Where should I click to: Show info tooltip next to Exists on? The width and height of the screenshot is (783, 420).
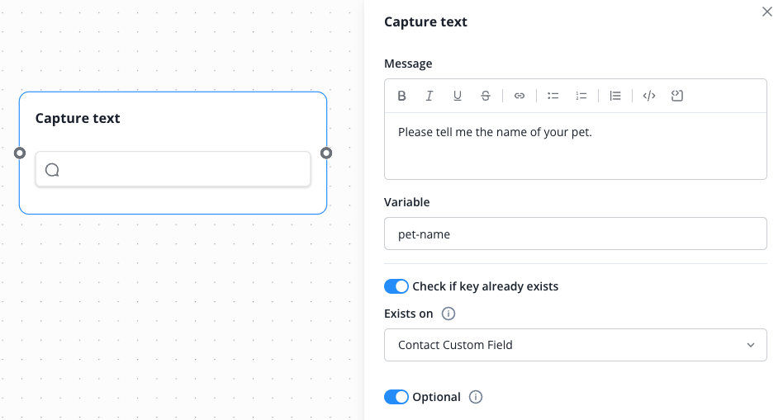pos(448,314)
